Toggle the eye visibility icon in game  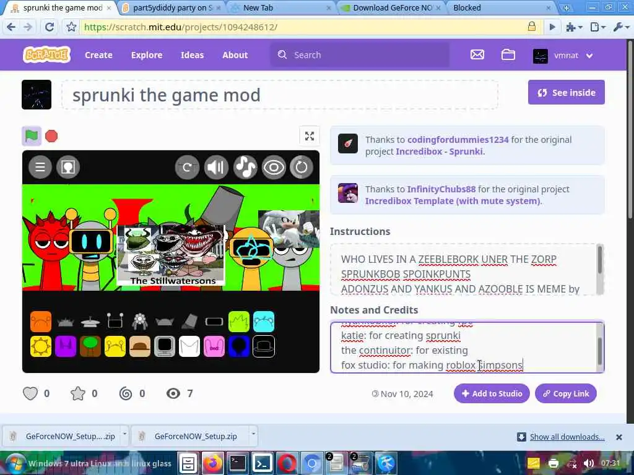(x=273, y=167)
